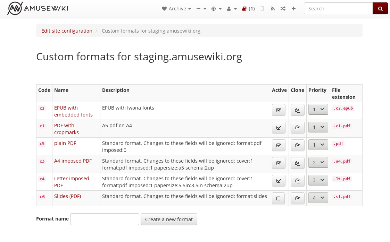Clone the Slides (PDF) format
Screen dimensions: 390x242
(x=298, y=199)
